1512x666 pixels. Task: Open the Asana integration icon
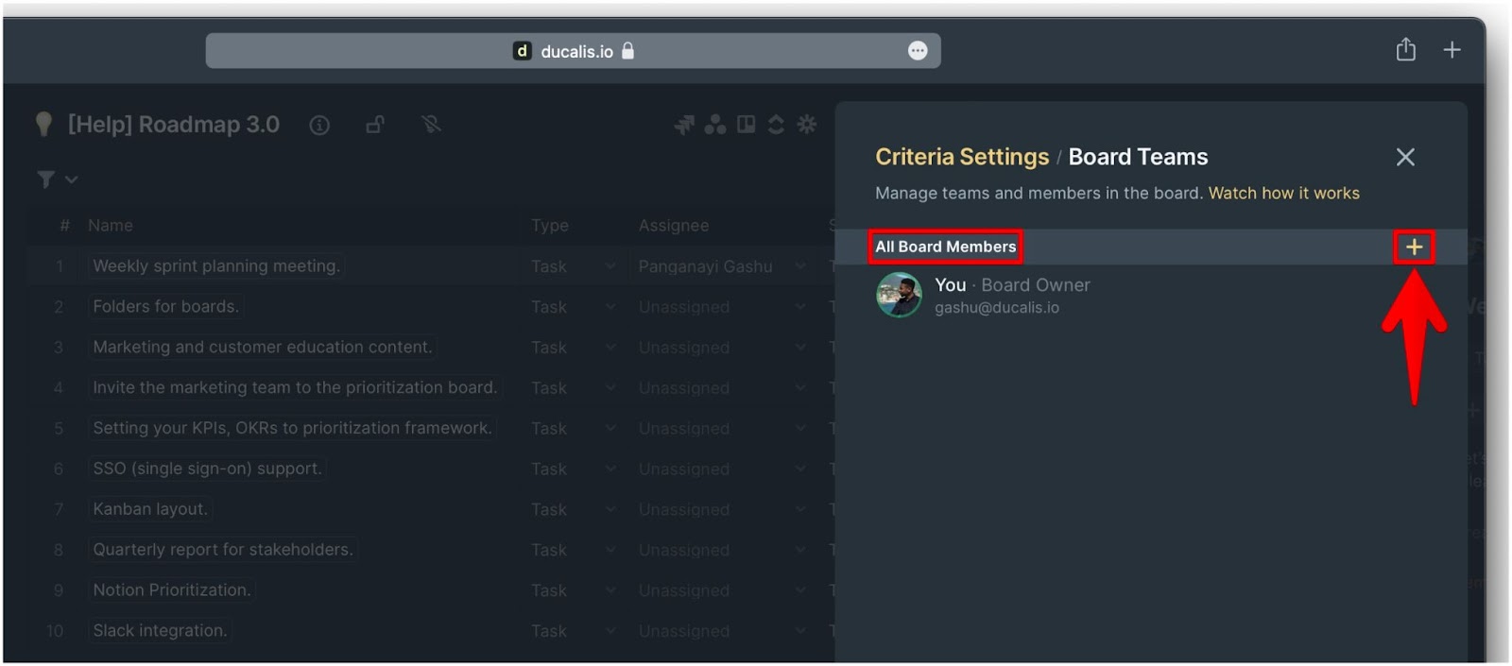[715, 125]
